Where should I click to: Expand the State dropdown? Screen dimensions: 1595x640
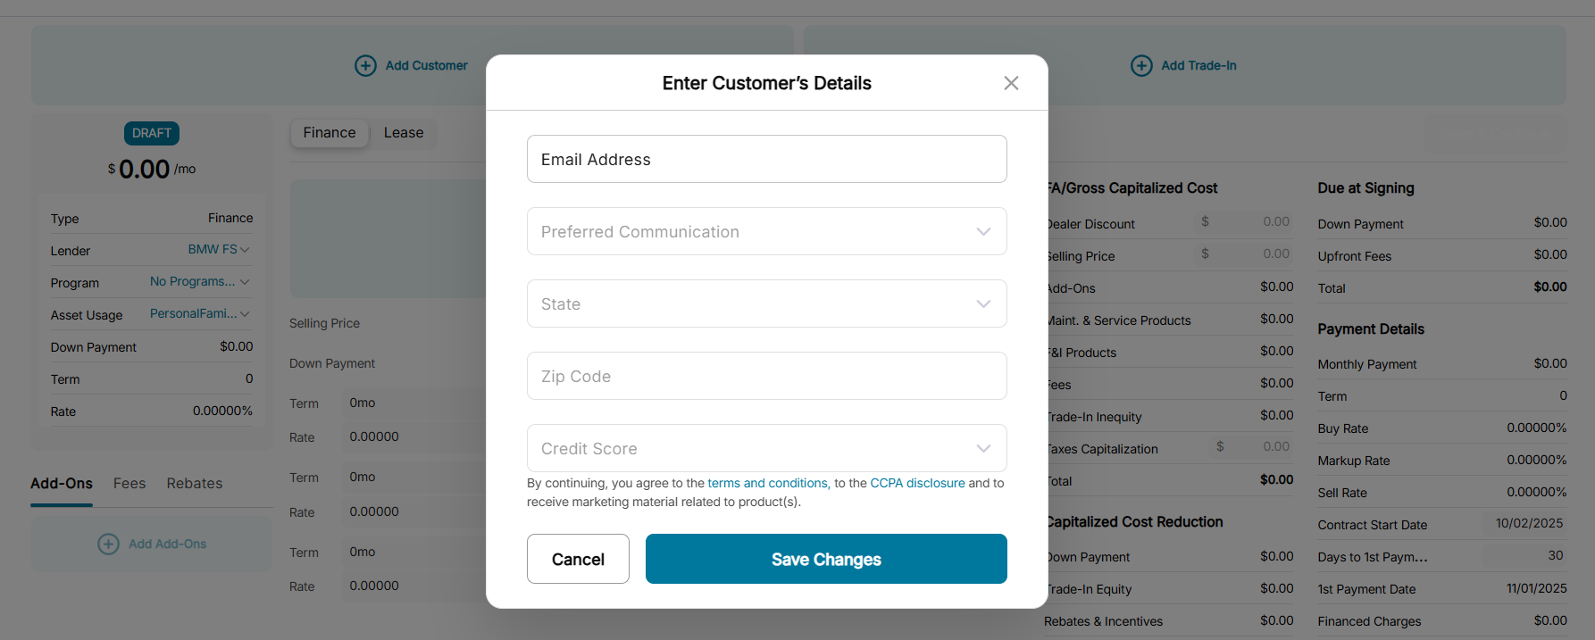coord(766,304)
